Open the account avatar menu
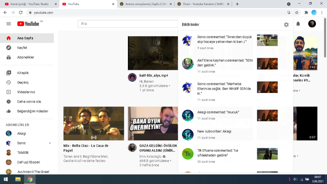The height and width of the screenshot is (184, 327). click(312, 24)
